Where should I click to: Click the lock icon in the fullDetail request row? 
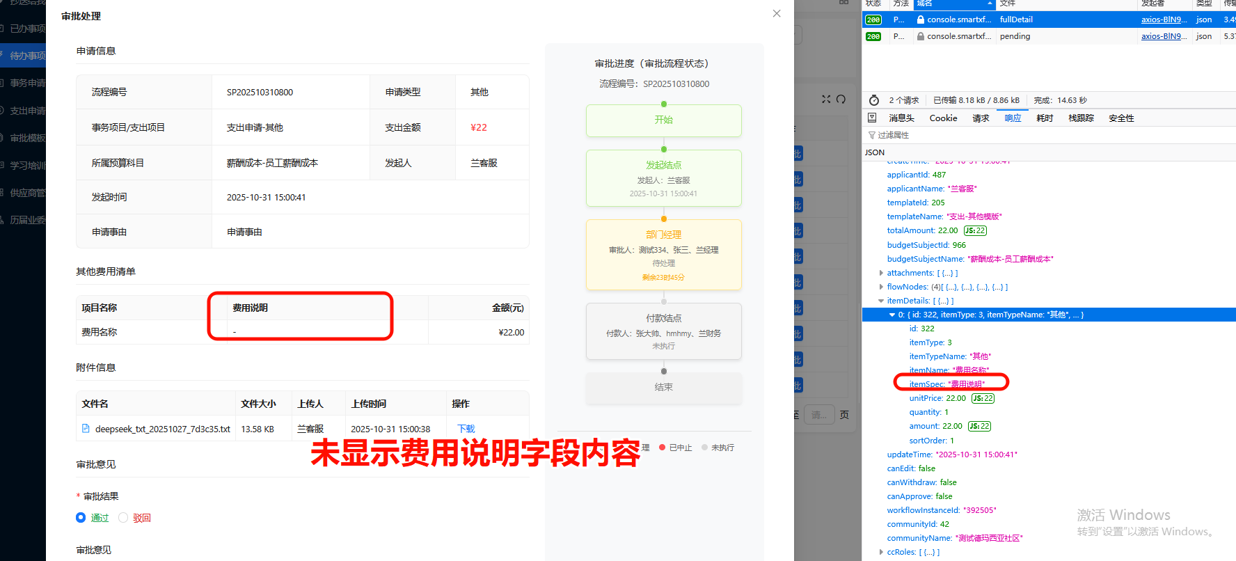point(921,19)
